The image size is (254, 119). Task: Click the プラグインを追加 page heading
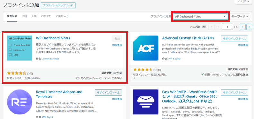tap(21, 5)
